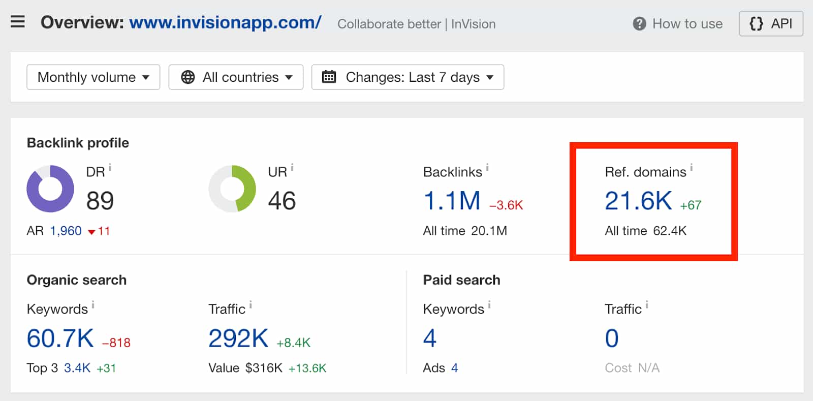Click the Backlink profile heading
This screenshot has height=401, width=813.
tap(78, 143)
